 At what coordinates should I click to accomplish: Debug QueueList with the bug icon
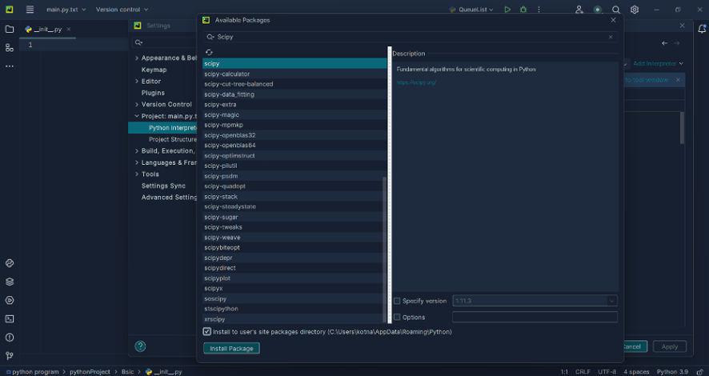pyautogui.click(x=523, y=9)
